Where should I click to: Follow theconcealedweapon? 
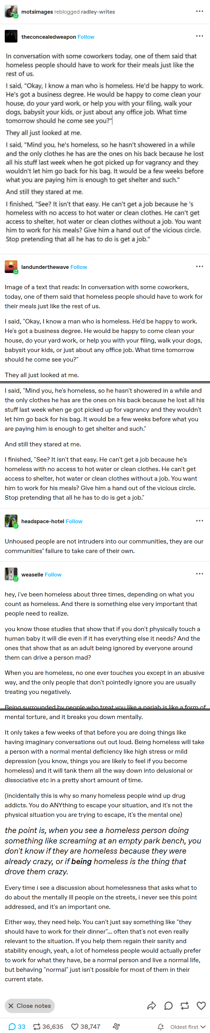pyautogui.click(x=86, y=37)
